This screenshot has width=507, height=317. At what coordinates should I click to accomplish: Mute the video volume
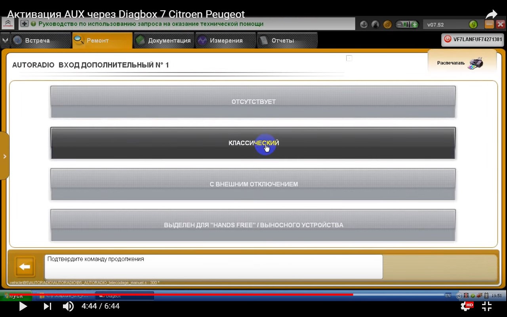pyautogui.click(x=68, y=306)
